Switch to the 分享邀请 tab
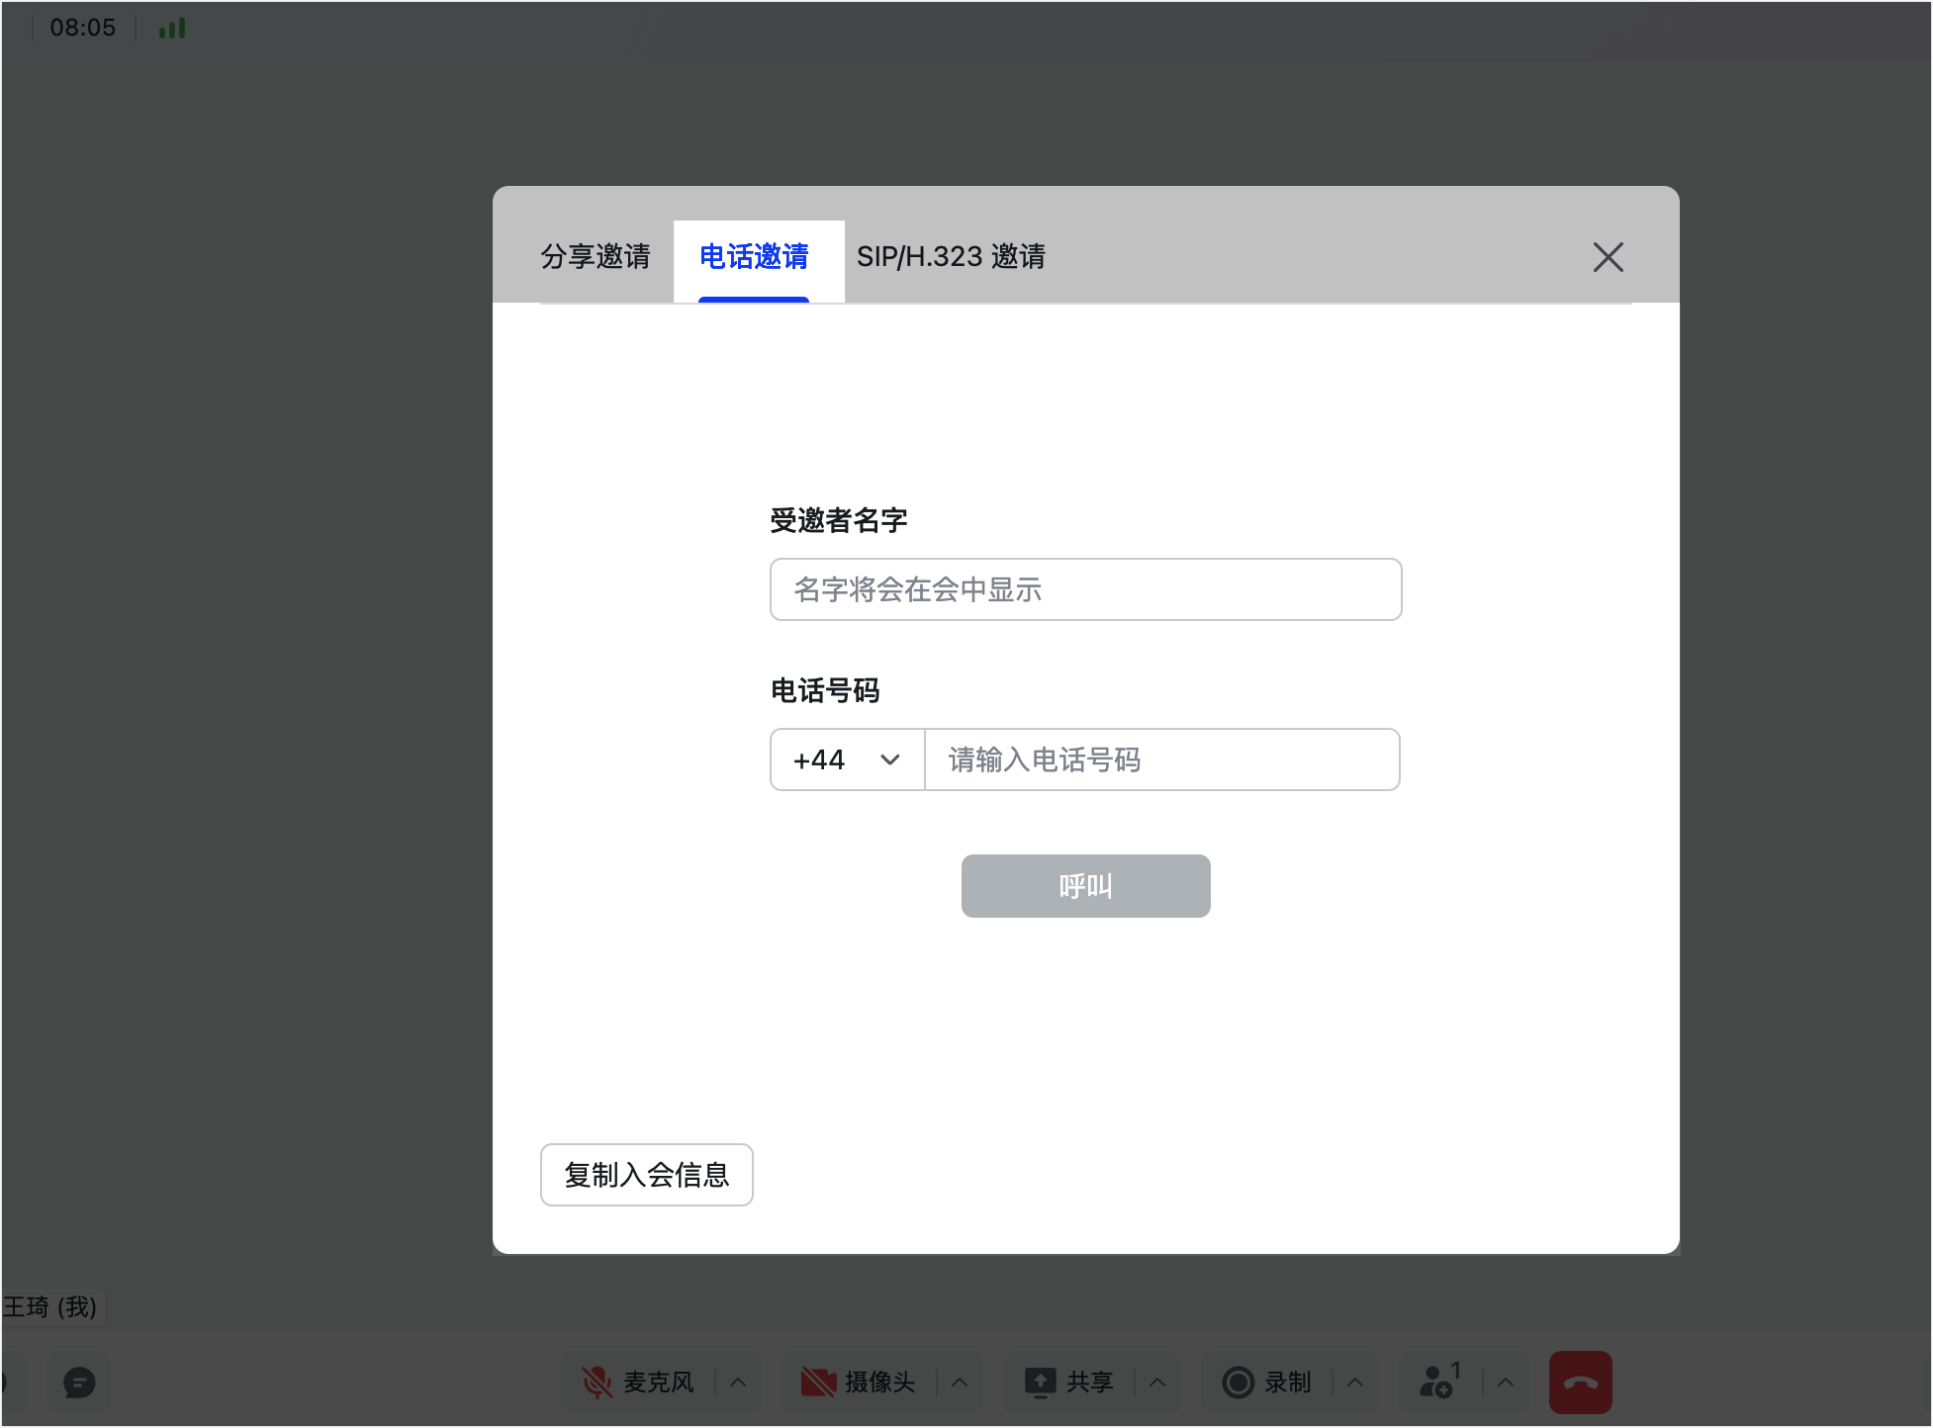Screen dimensions: 1933x1428 tap(596, 257)
